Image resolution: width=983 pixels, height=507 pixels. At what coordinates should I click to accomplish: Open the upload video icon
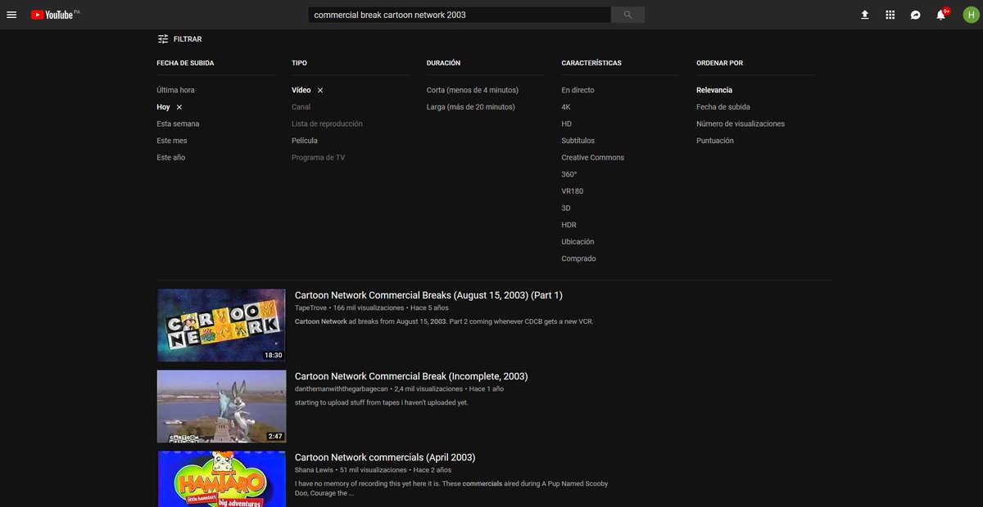[864, 15]
